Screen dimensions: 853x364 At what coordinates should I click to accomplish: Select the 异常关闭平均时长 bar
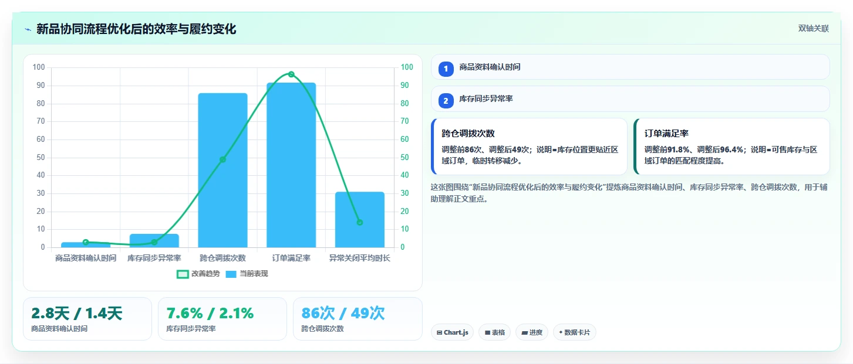click(x=360, y=219)
